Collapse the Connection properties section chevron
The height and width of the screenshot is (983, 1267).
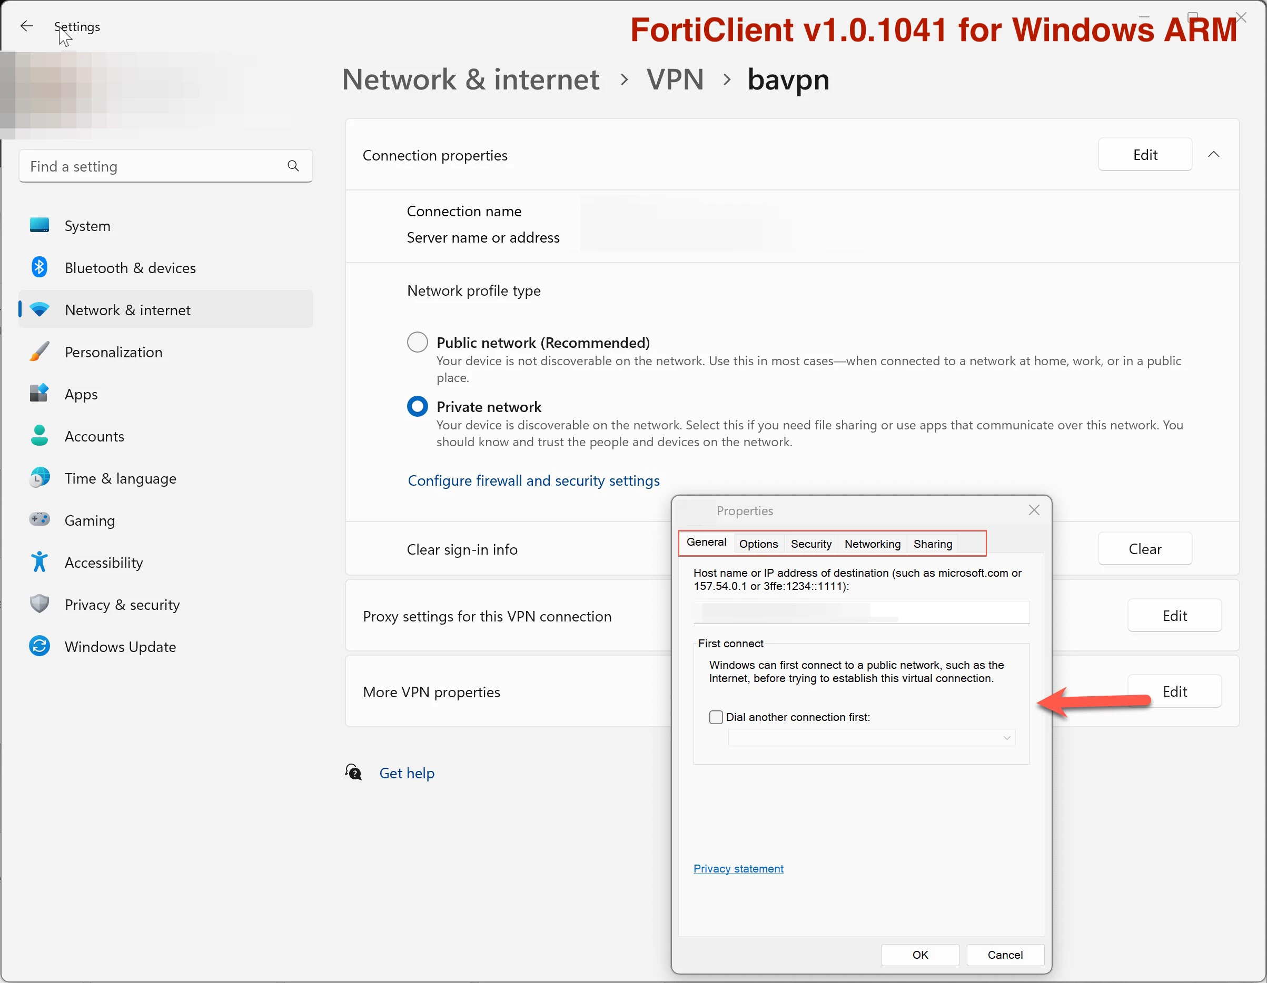1214,154
